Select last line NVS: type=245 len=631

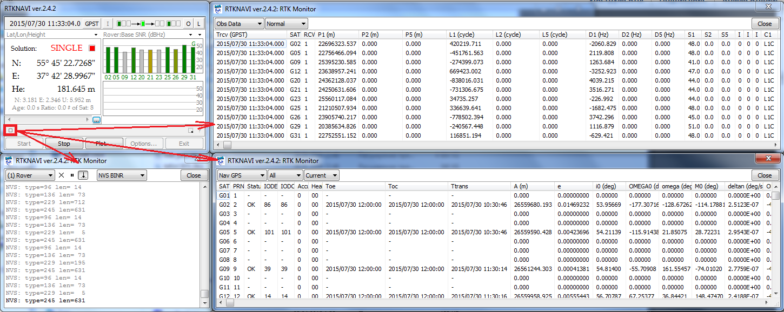pyautogui.click(x=45, y=300)
